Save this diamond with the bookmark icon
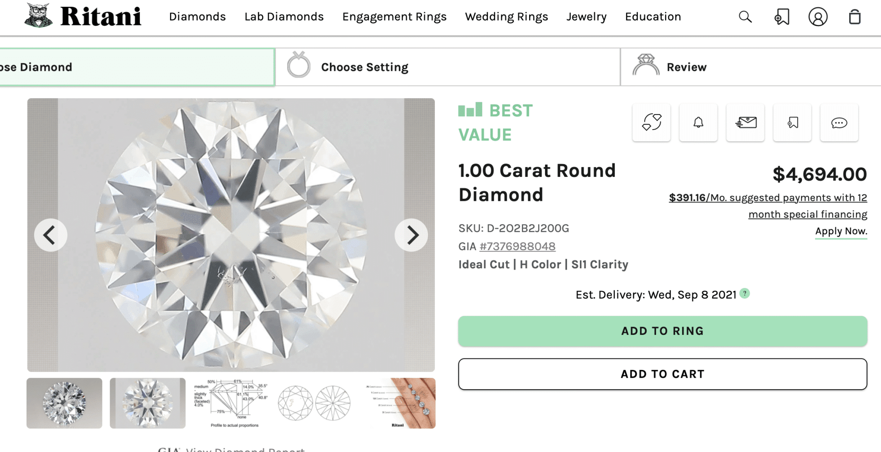The image size is (881, 452). [792, 123]
